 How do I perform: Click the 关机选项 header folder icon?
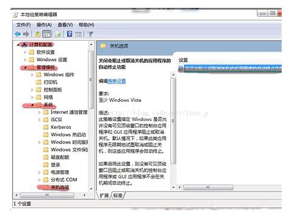(103, 46)
